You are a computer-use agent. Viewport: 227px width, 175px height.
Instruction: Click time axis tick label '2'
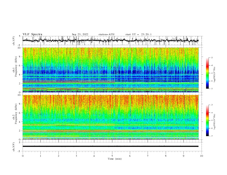click(x=58, y=156)
